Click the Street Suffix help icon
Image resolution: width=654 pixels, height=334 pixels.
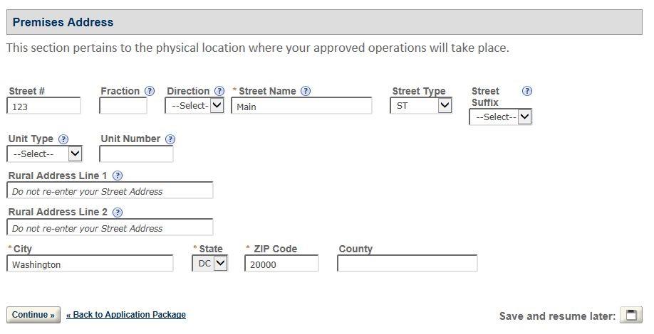(527, 91)
